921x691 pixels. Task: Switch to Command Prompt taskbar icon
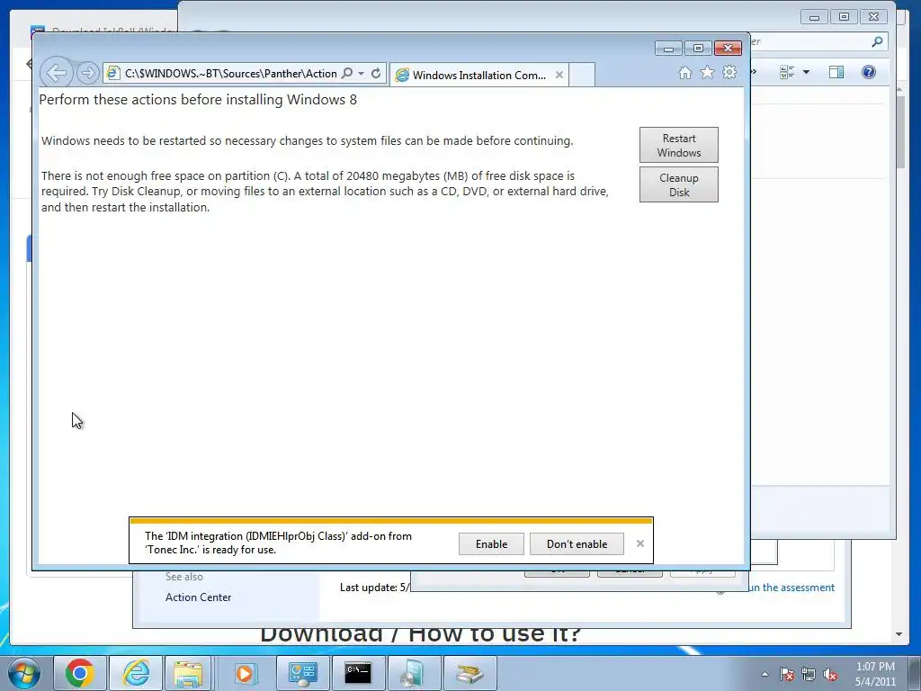click(358, 673)
